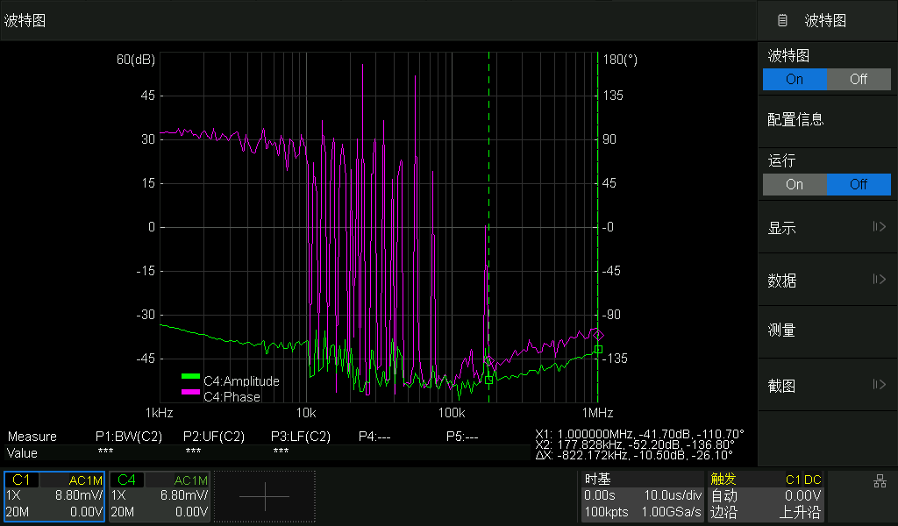The width and height of the screenshot is (898, 526).
Task: Set 运行 to Off
Action: 859,185
